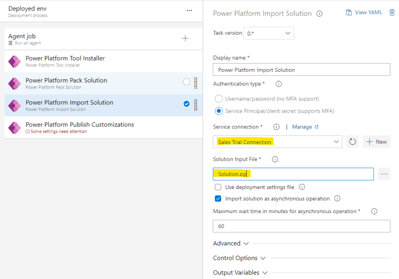This screenshot has height=279, width=399.
Task: Open the Manage service connections link
Action: [x=302, y=127]
